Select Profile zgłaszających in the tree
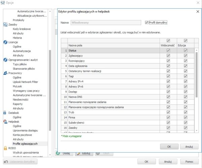This screenshot has width=202, height=168. point(25,144)
